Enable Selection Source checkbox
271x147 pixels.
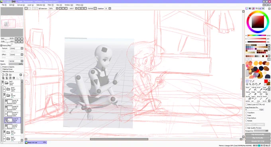pos(1,71)
